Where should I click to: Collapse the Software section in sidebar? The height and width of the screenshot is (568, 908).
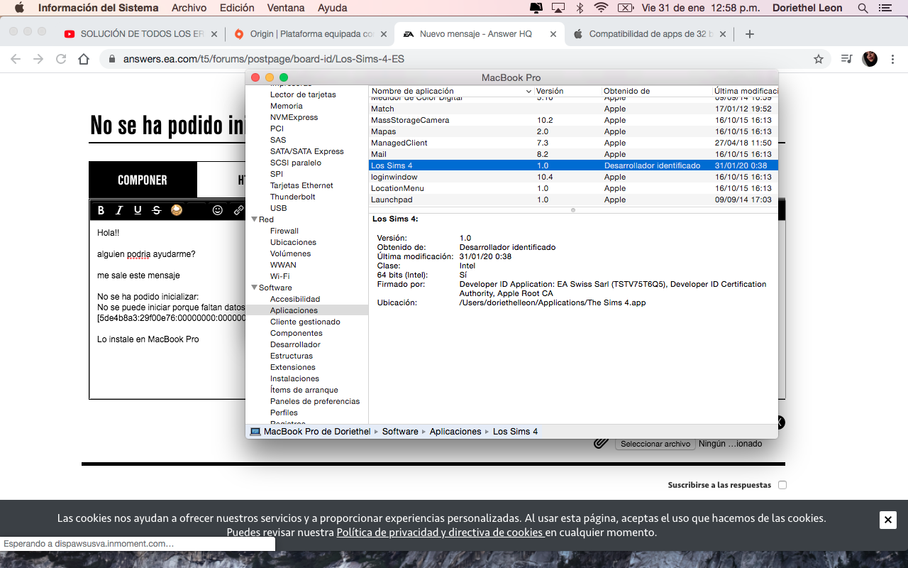[x=254, y=288]
